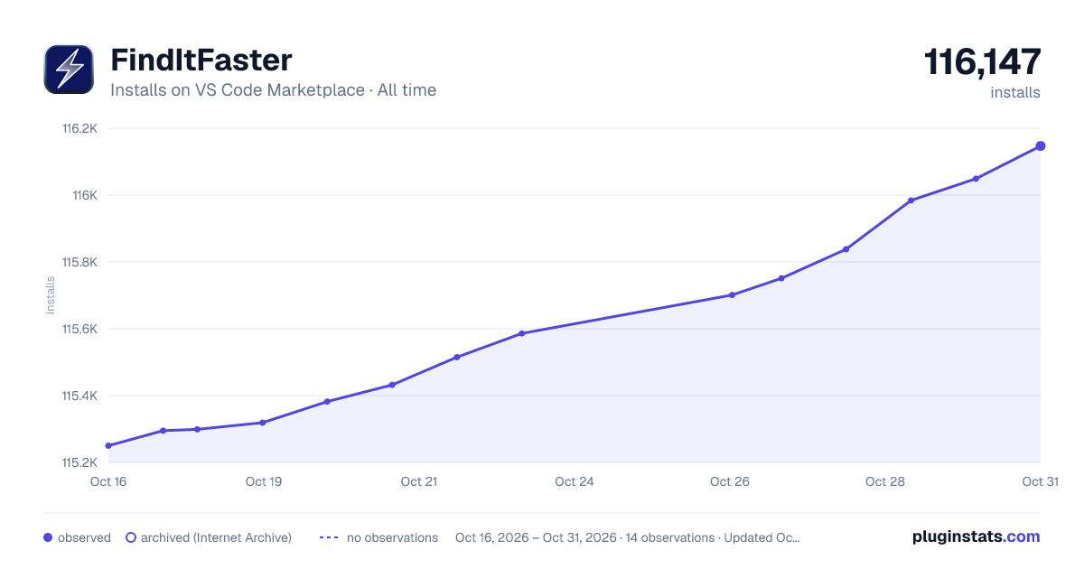The width and height of the screenshot is (1084, 569).
Task: Select the final Oct 31 data point
Action: click(x=1041, y=146)
